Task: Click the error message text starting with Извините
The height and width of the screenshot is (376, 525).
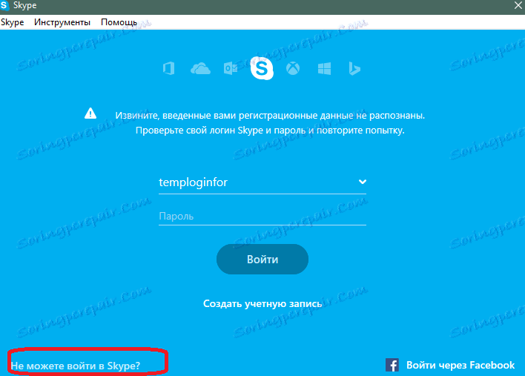Action: 270,123
